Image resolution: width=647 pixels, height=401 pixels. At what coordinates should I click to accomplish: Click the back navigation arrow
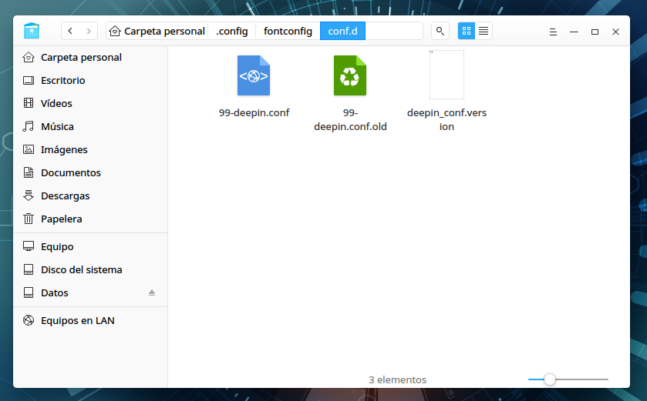tap(70, 31)
